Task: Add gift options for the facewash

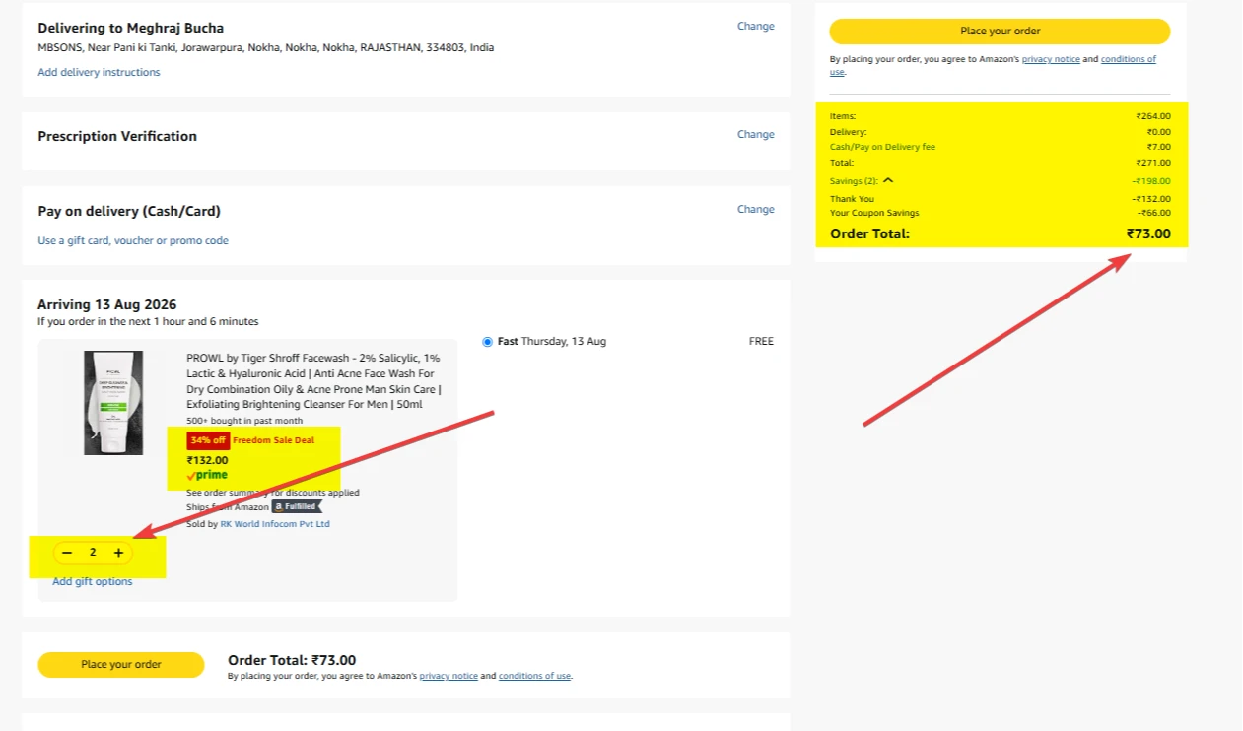Action: point(93,581)
